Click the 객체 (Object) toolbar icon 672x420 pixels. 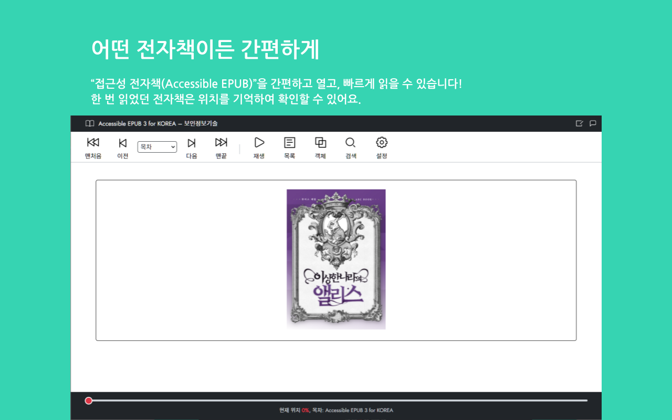pos(320,142)
